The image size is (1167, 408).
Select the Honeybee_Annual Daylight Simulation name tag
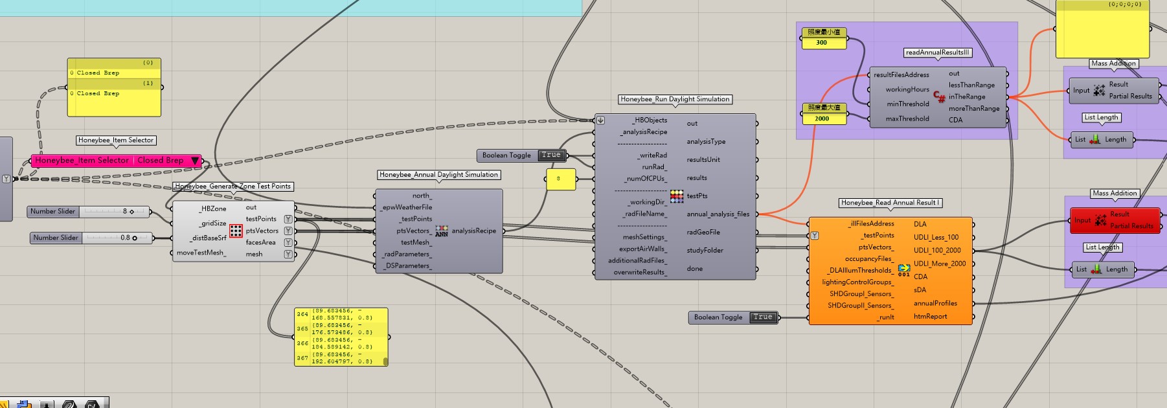(439, 175)
